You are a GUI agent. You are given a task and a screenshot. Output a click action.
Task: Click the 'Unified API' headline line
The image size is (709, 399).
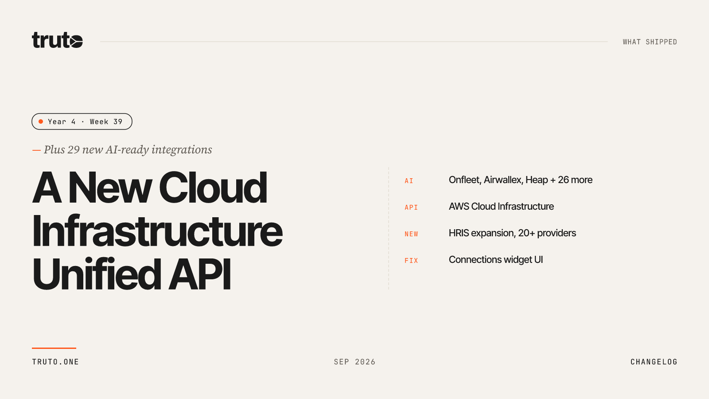click(x=132, y=274)
